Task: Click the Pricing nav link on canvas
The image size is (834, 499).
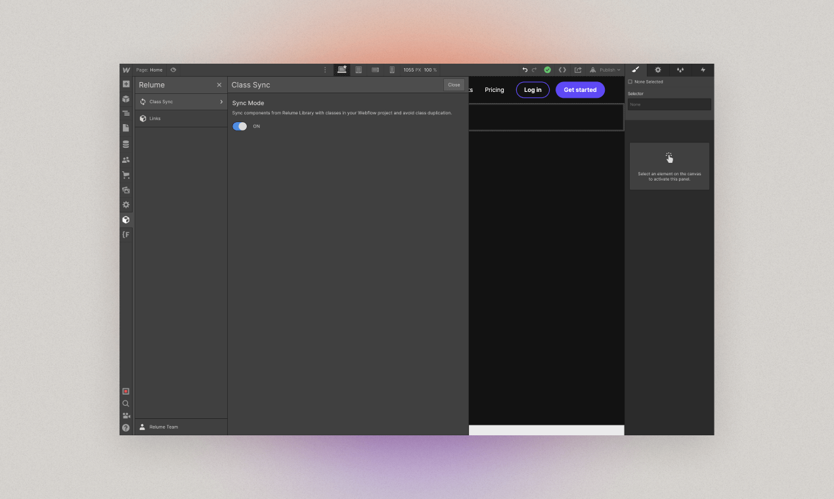Action: (494, 90)
